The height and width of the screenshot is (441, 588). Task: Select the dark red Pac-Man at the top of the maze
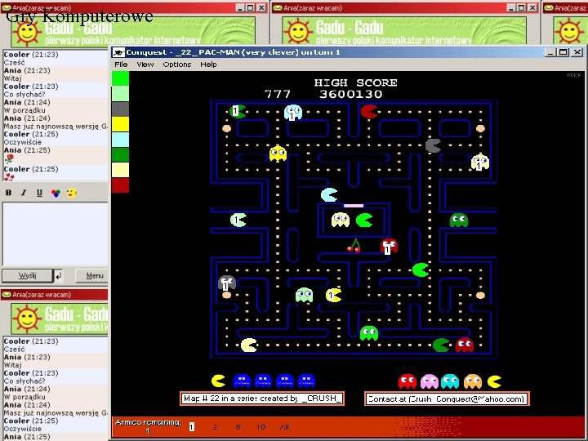369,111
